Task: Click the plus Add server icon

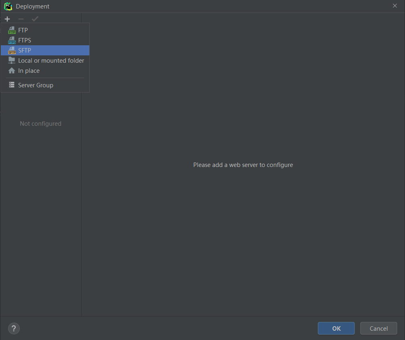Action: point(7,19)
